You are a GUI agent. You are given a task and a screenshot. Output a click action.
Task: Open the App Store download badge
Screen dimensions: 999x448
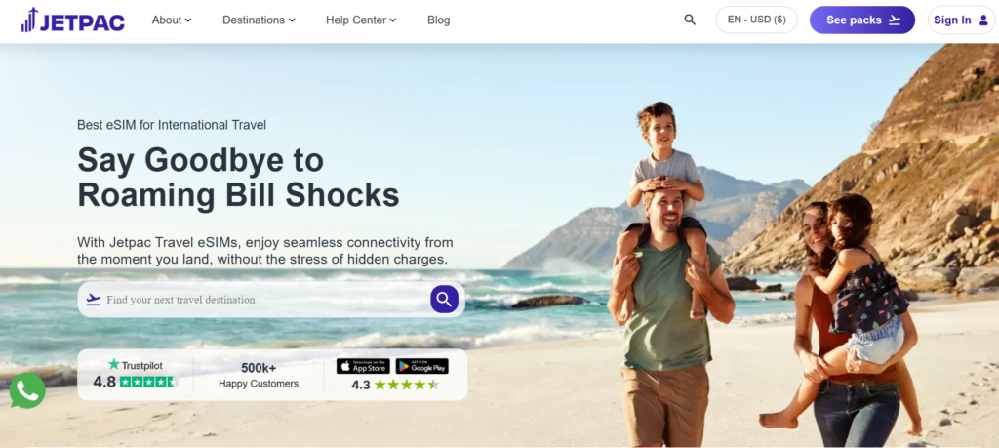click(x=363, y=366)
